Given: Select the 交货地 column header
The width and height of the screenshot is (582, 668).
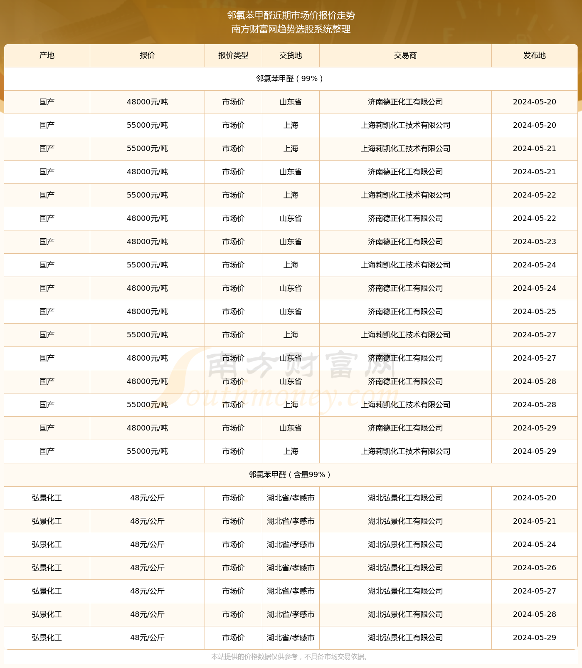Looking at the screenshot, I should 291,55.
